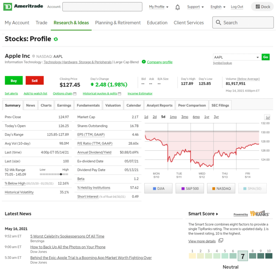Open the Trade menu
The image size is (276, 271).
(x=42, y=23)
